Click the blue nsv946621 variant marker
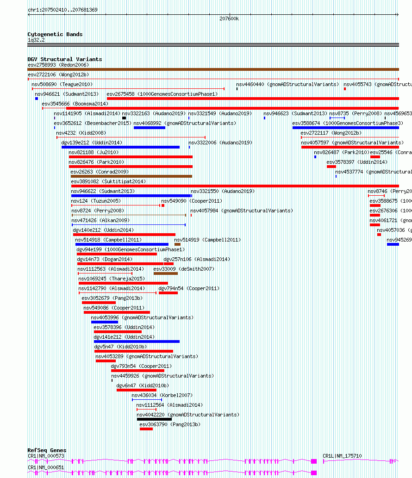 [x=37, y=99]
